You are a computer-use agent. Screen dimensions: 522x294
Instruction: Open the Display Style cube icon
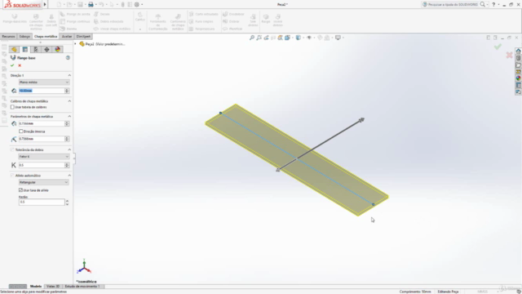(x=299, y=38)
